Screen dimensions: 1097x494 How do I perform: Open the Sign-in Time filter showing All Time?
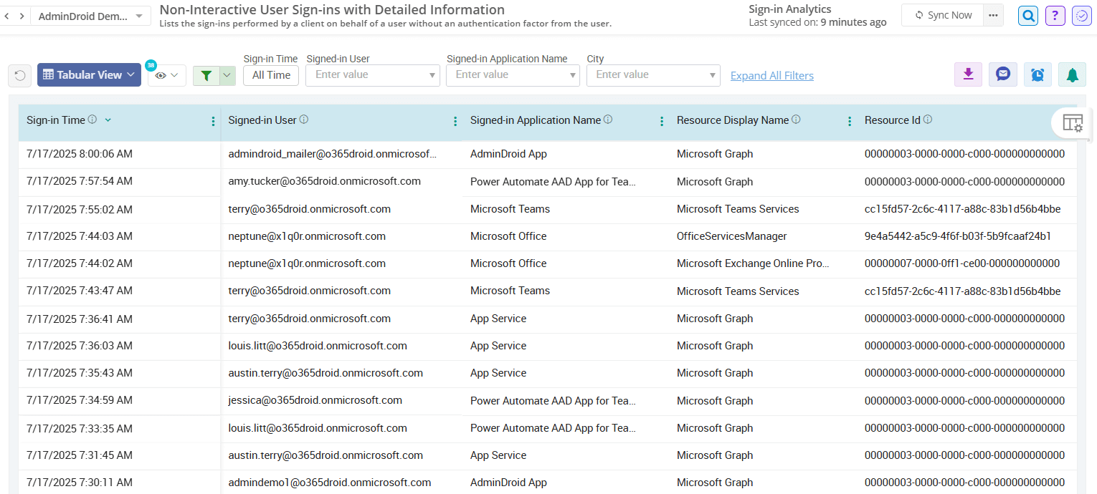[270, 74]
